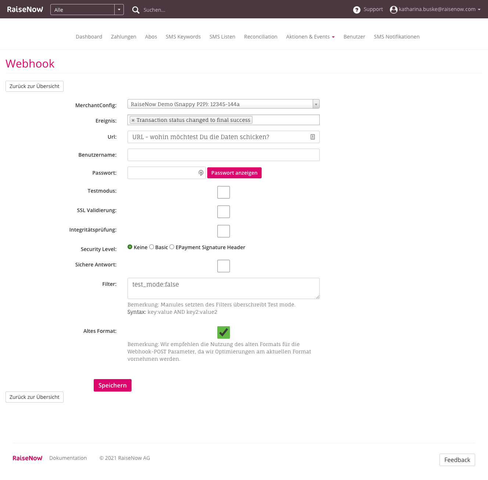The image size is (488, 480).
Task: Click the Support question mark icon
Action: click(357, 10)
